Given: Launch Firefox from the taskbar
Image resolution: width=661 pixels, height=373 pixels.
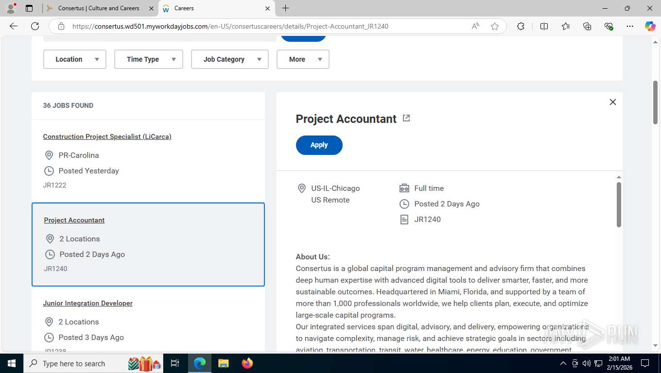Looking at the screenshot, I should coord(247,363).
